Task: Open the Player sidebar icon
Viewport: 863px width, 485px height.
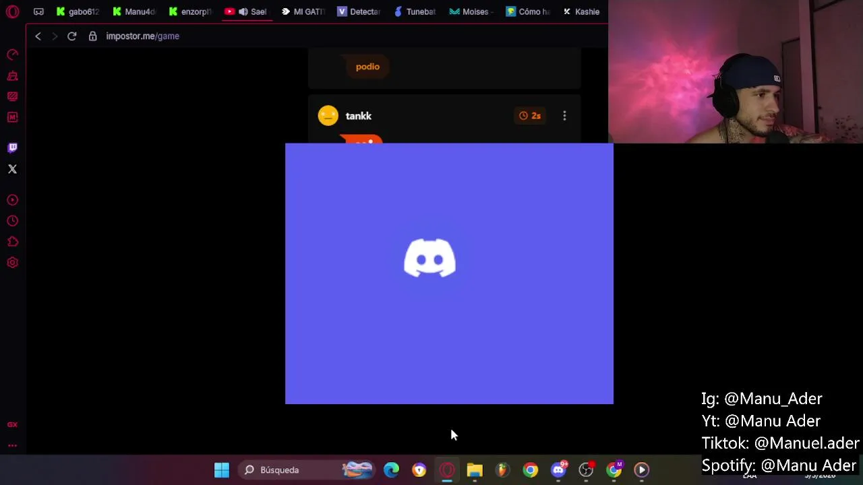Action: tap(12, 200)
